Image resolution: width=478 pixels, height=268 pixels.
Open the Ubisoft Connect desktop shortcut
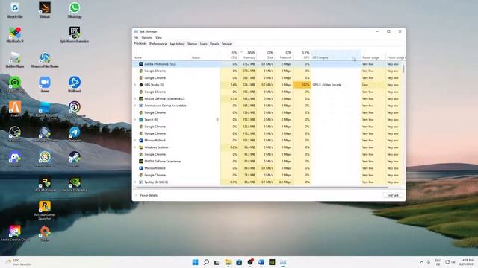click(x=75, y=109)
